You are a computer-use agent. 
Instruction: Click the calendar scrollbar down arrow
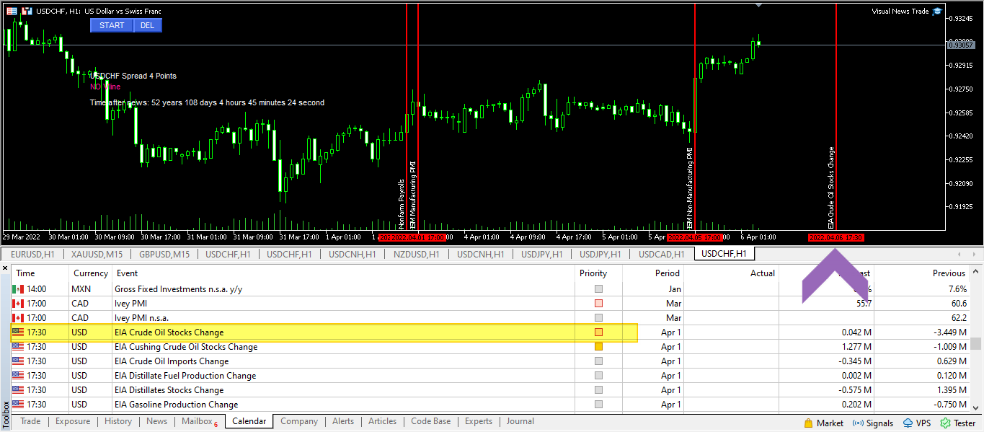tap(975, 406)
